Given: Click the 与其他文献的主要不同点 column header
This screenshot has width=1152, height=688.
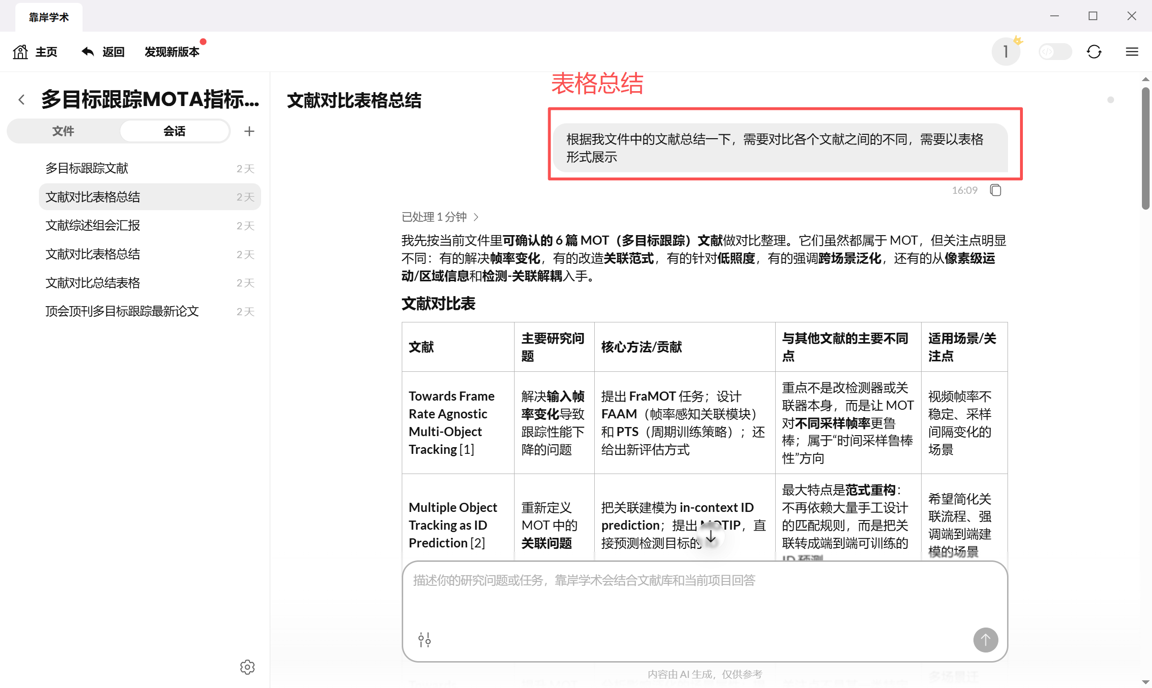Looking at the screenshot, I should 848,347.
